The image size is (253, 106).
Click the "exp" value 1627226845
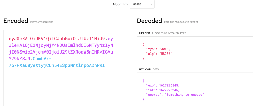(169, 85)
